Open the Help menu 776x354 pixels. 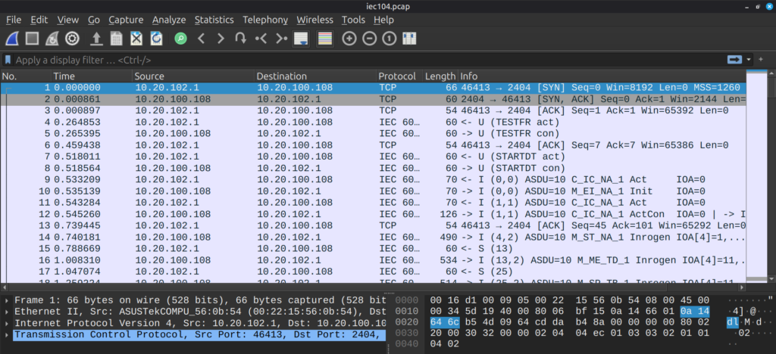383,20
